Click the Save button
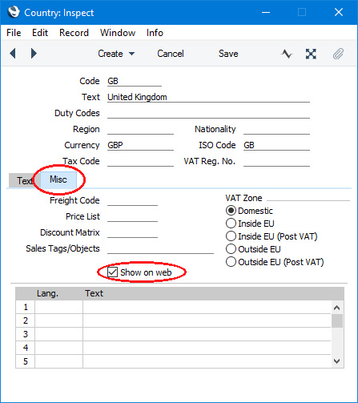 click(x=228, y=54)
